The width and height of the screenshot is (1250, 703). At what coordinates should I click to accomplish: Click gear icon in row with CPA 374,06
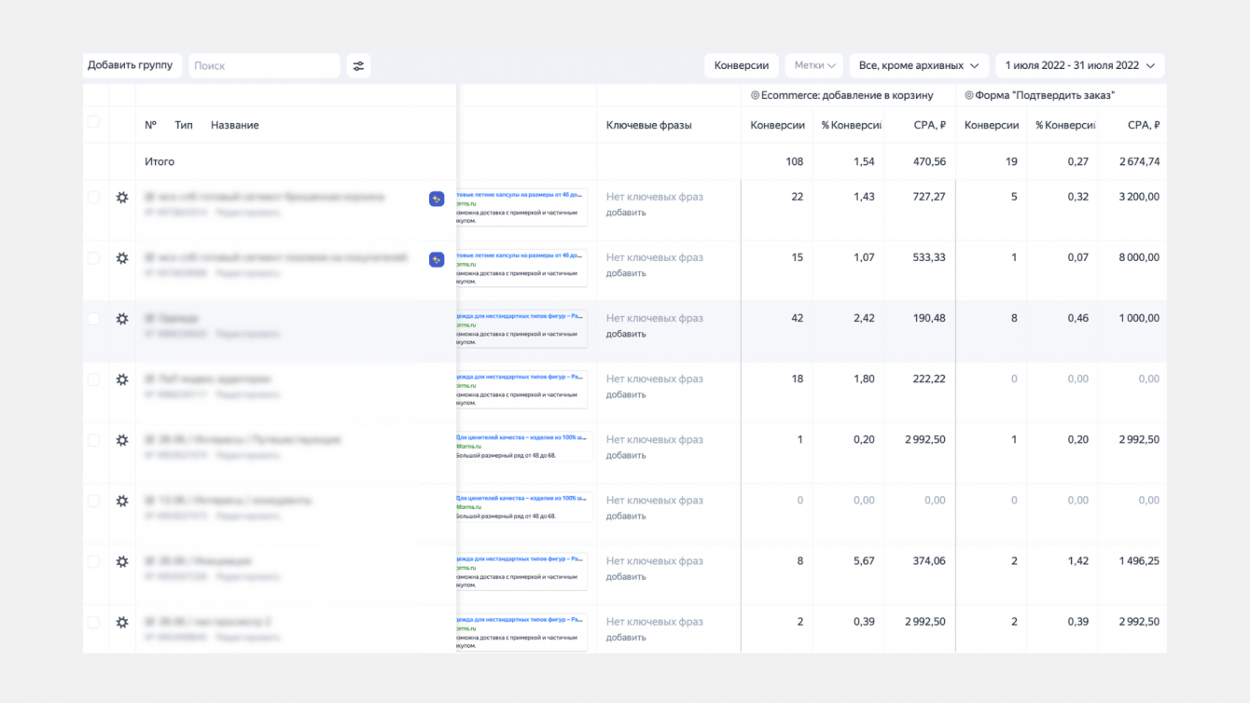[122, 561]
